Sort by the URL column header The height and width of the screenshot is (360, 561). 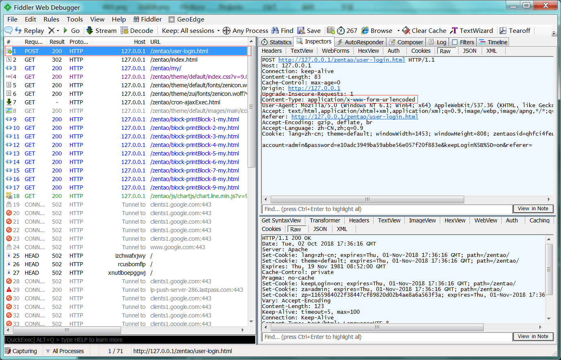pos(198,42)
